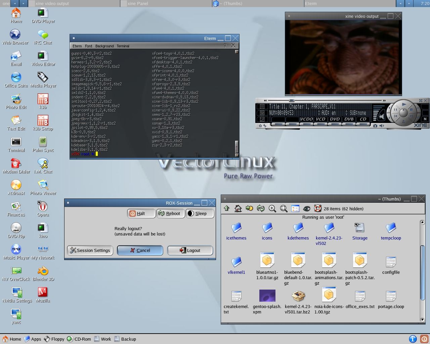This screenshot has height=344, width=430.
Task: Open the Background menu in Eterm
Action: (x=104, y=46)
